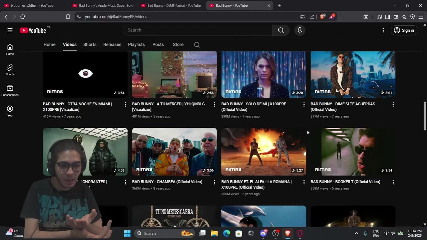Screen dimensions: 427x240
Task: Open options for SOLO DE MÍ video
Action: (304, 104)
